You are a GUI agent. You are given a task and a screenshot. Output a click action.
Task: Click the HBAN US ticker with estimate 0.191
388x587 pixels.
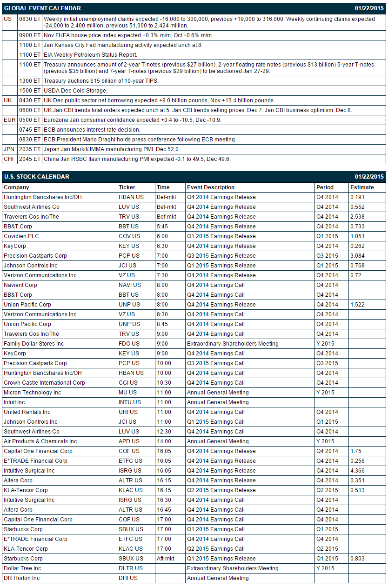coord(131,197)
